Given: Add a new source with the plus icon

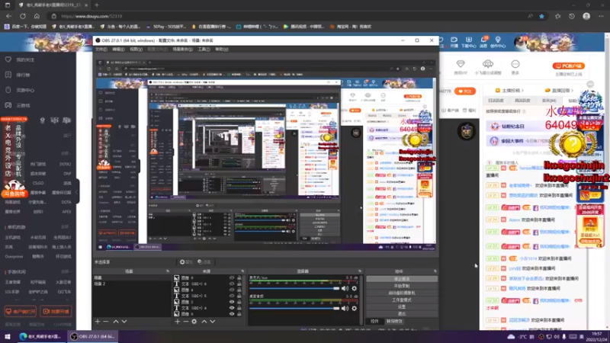Looking at the screenshot, I should tap(178, 322).
